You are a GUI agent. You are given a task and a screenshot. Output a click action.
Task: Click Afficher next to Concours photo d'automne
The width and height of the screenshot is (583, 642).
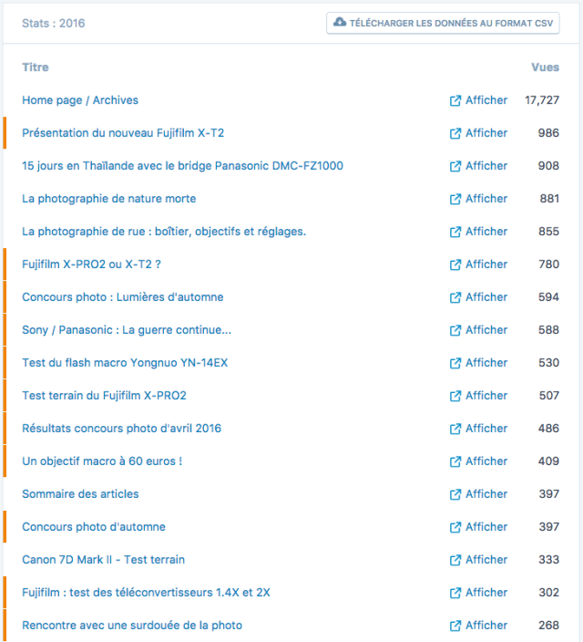pos(486,527)
